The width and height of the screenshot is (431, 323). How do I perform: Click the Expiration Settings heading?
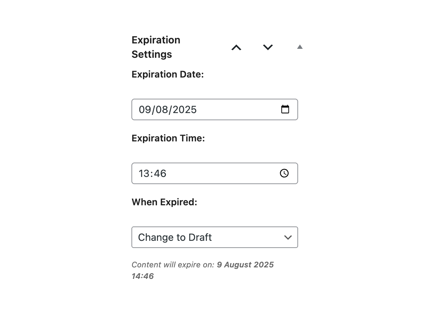click(156, 47)
